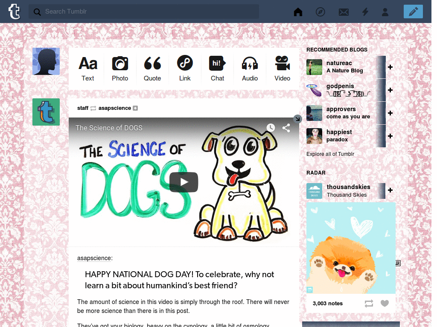Open the Explore compass icon
This screenshot has width=437, height=327.
click(320, 11)
